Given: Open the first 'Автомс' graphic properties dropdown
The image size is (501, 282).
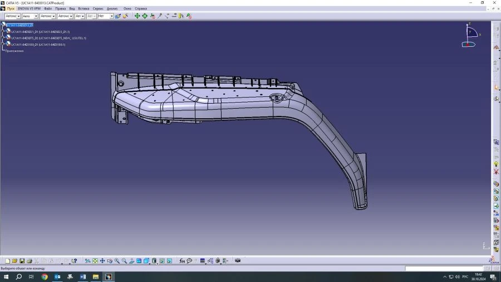Looking at the screenshot, I should coord(18,16).
